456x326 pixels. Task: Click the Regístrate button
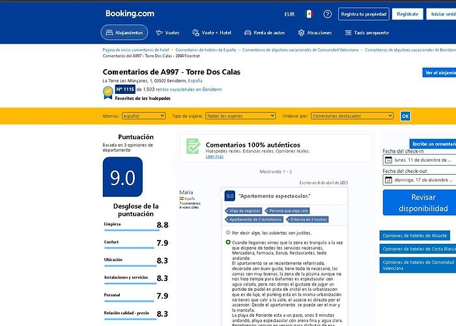(x=407, y=14)
